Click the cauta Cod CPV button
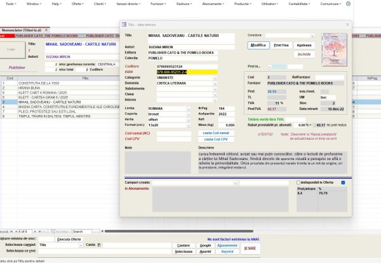The height and width of the screenshot is (263, 381). click(216, 139)
